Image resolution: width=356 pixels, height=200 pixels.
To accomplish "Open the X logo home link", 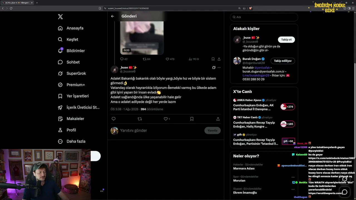I will (x=60, y=17).
